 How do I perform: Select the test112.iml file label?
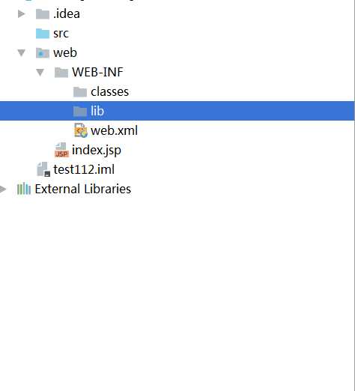84,169
